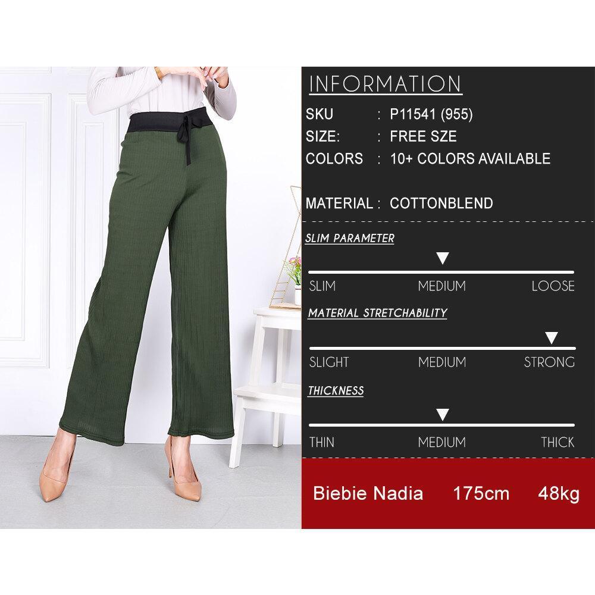
Task: Click the THIN thickness label
Action: point(321,443)
